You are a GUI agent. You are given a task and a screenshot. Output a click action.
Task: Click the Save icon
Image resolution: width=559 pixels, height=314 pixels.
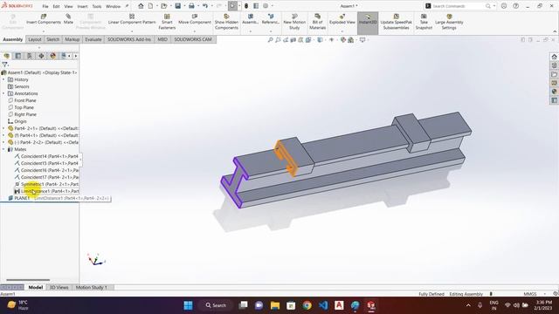click(177, 6)
